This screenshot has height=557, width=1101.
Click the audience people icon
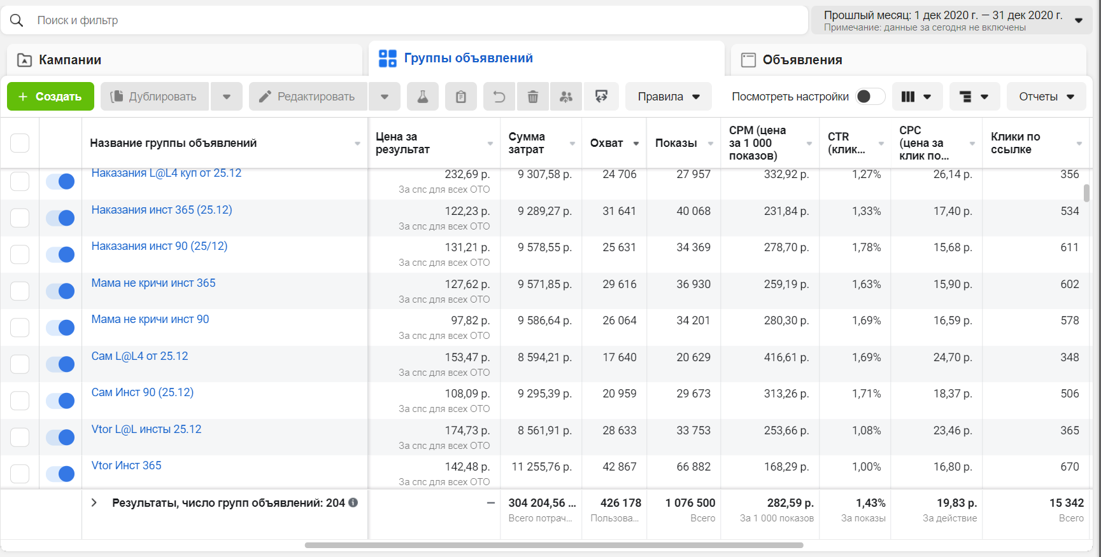(x=566, y=97)
